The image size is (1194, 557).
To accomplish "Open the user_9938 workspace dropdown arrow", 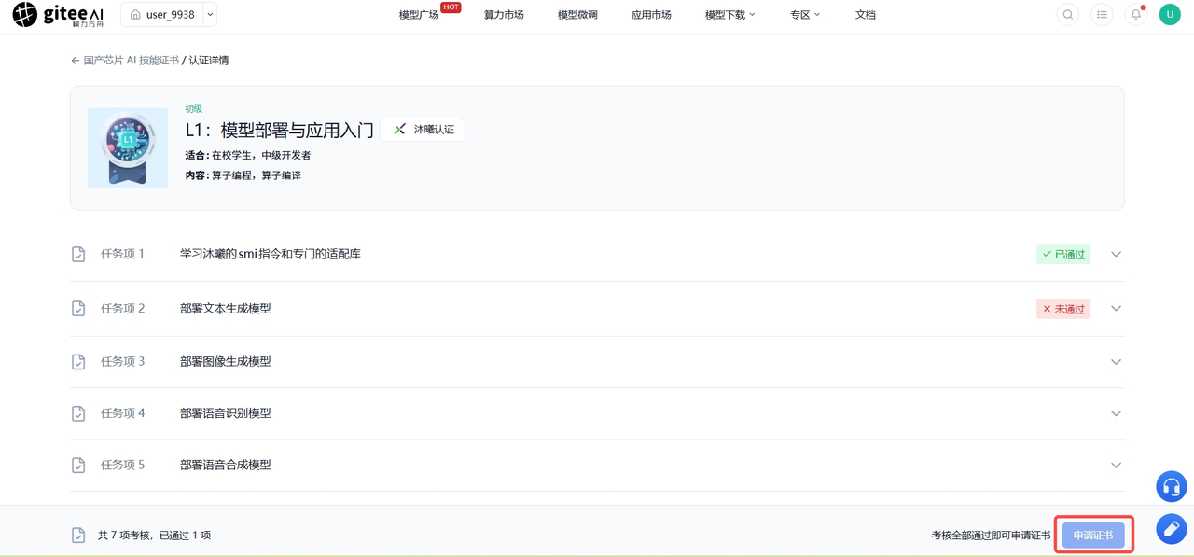I will coord(210,15).
